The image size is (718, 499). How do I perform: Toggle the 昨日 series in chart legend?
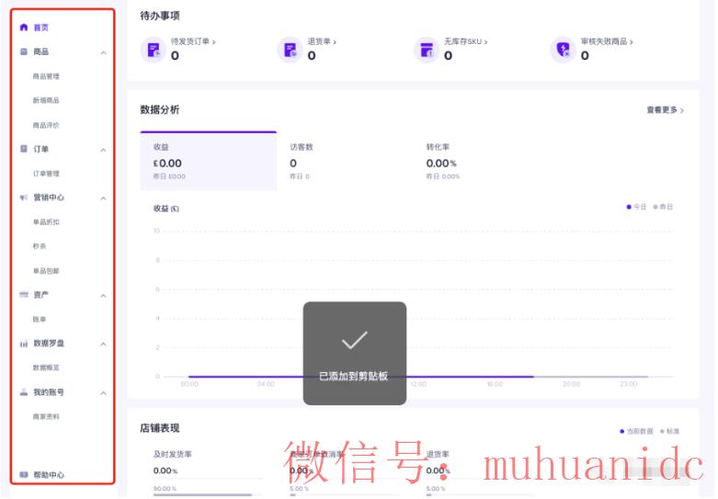point(663,207)
